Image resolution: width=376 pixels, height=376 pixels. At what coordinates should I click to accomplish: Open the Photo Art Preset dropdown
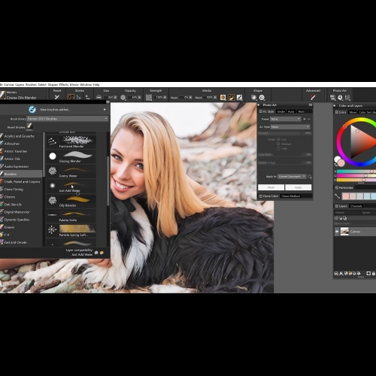click(286, 119)
